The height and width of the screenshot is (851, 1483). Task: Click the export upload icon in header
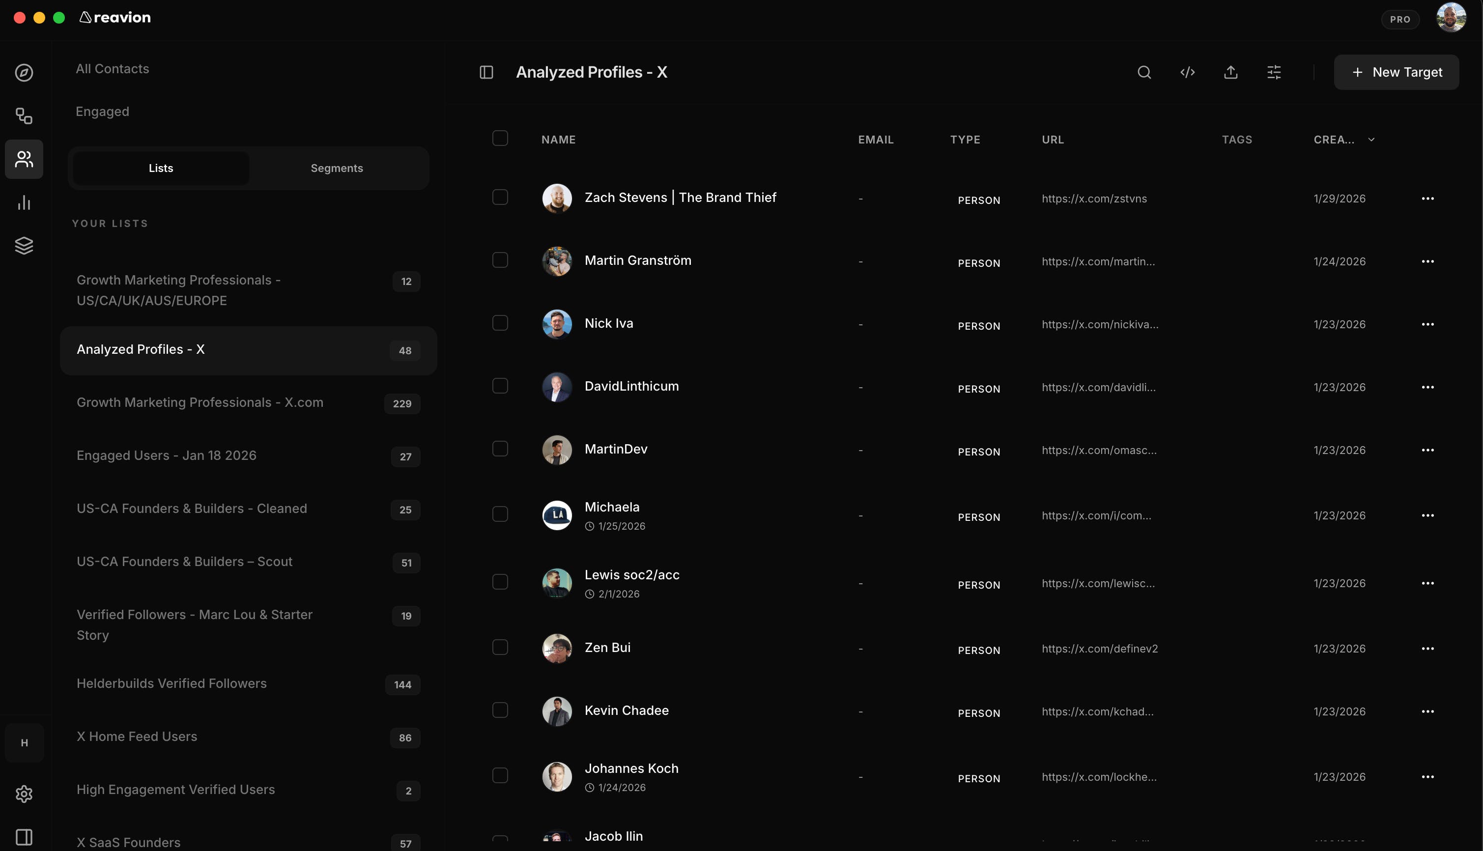coord(1230,73)
